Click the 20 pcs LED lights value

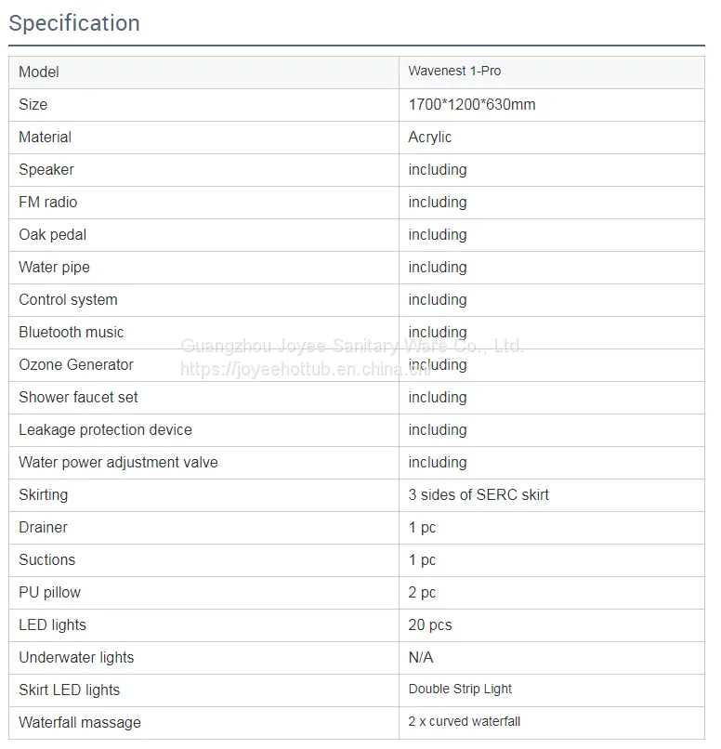(430, 624)
